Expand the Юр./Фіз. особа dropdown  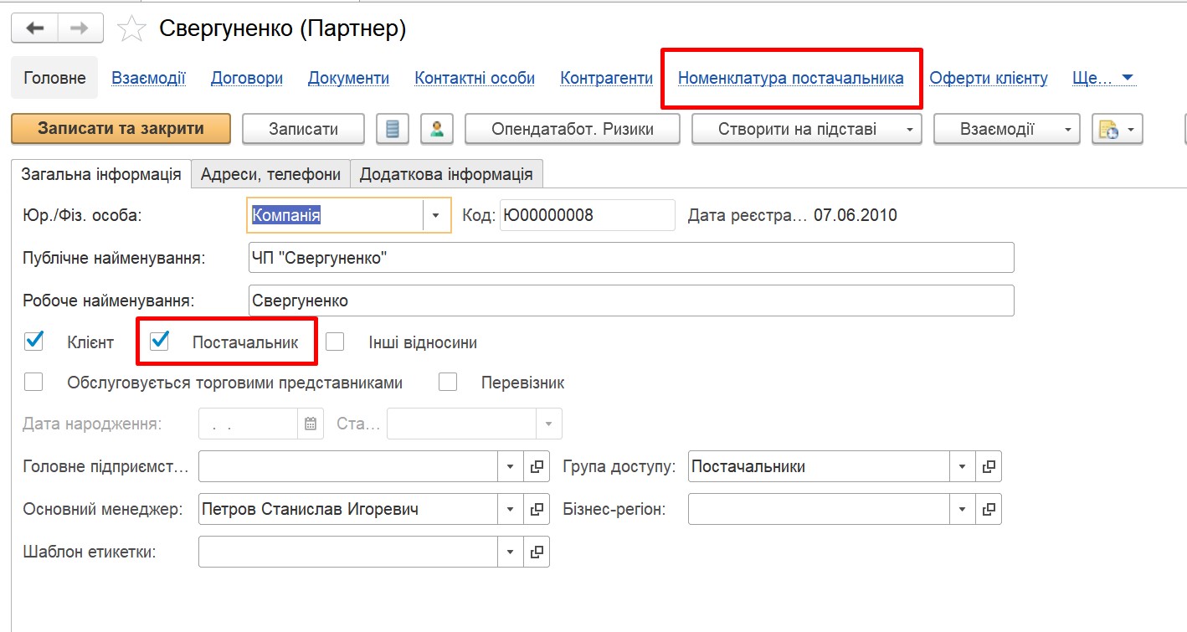pos(436,215)
